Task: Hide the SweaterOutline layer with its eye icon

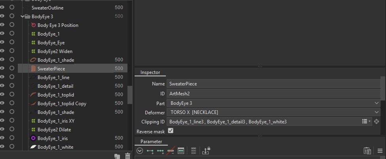Action: pos(2,8)
